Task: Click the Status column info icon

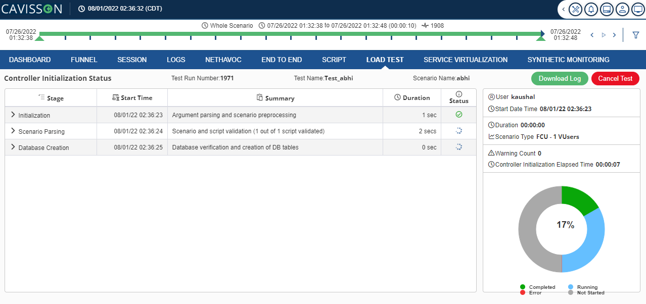Action: tap(459, 94)
